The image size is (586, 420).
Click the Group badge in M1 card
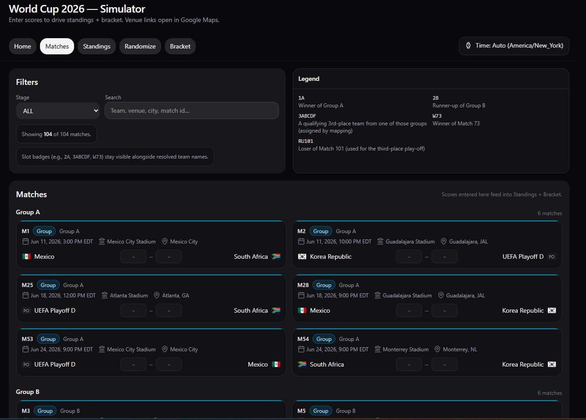pos(44,231)
